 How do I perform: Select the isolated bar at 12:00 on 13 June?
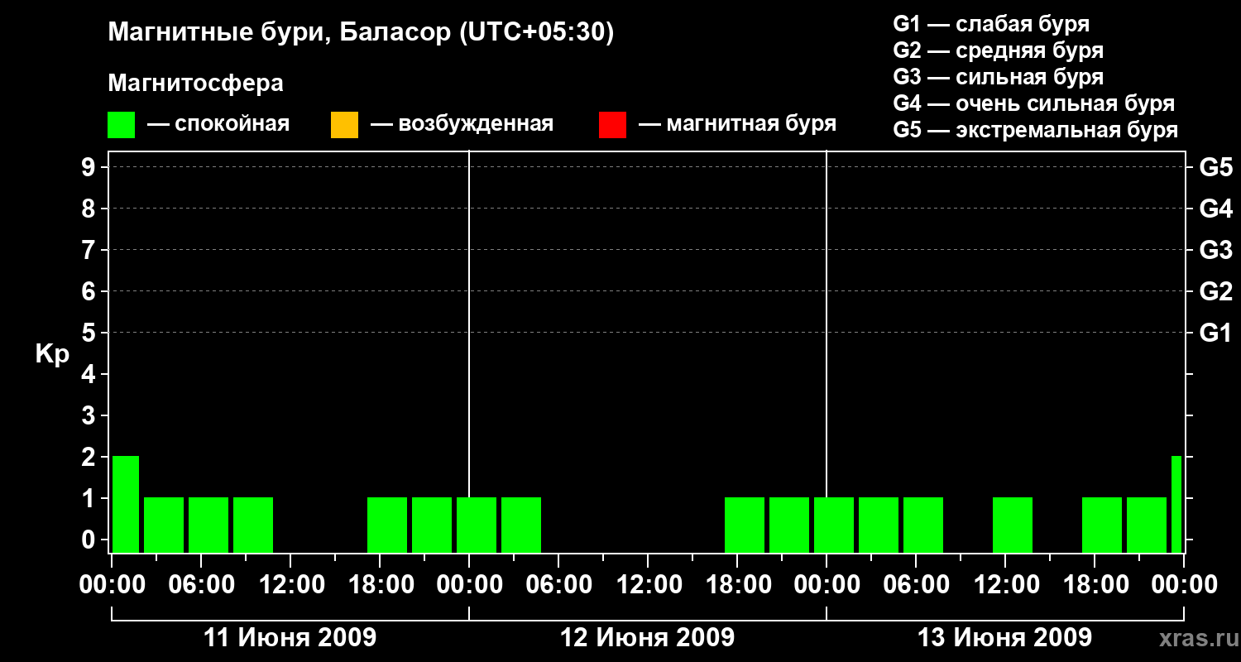(1013, 525)
